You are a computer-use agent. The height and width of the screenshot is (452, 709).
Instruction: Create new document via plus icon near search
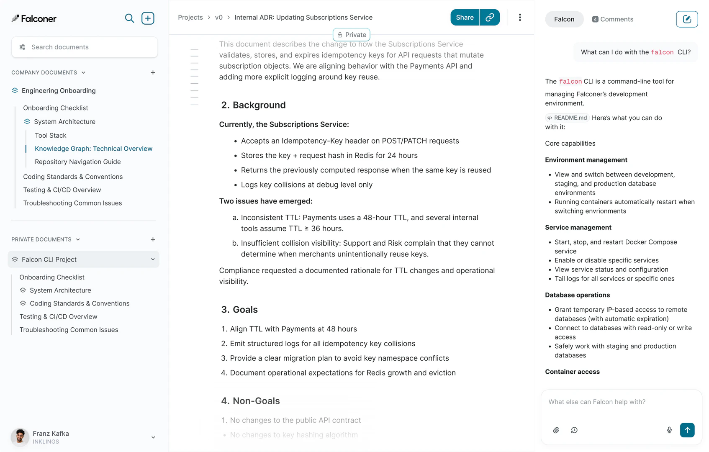[148, 18]
